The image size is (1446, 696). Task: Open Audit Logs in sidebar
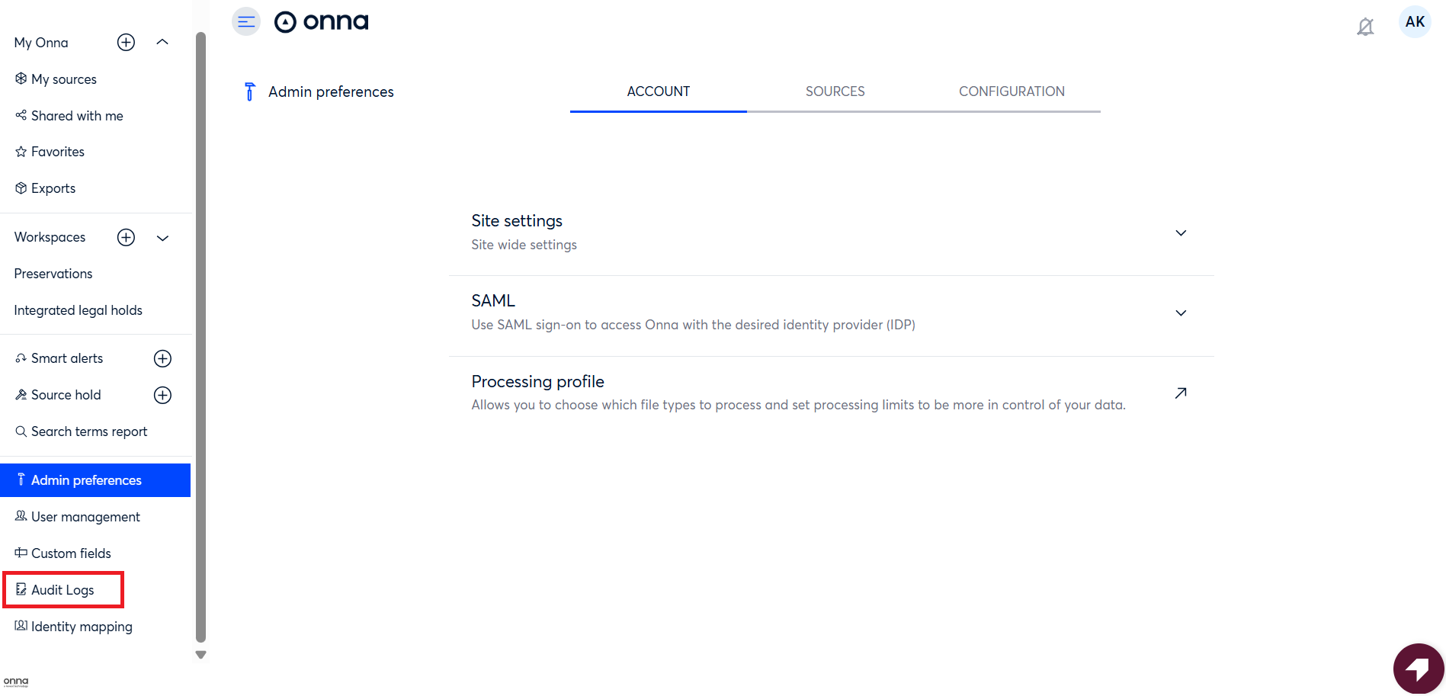[63, 590]
